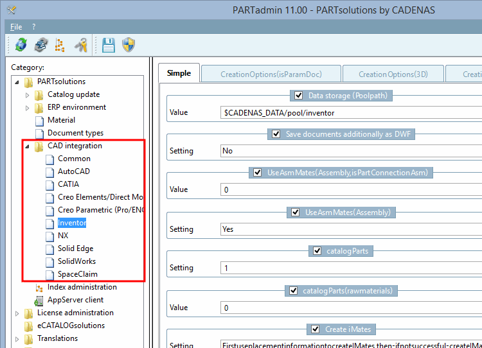The image size is (482, 348).
Task: Click the Translations folder icon
Action: (28, 339)
